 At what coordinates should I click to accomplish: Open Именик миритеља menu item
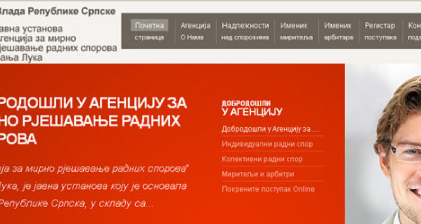296,31
